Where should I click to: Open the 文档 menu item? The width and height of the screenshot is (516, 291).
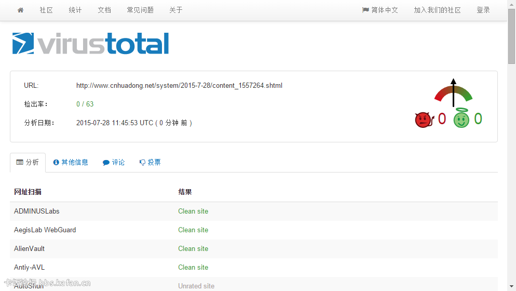click(104, 10)
